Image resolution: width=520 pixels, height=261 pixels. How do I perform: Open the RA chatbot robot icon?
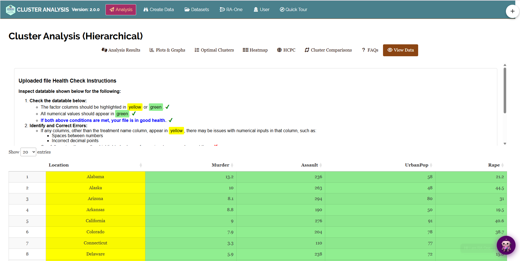[x=506, y=245]
